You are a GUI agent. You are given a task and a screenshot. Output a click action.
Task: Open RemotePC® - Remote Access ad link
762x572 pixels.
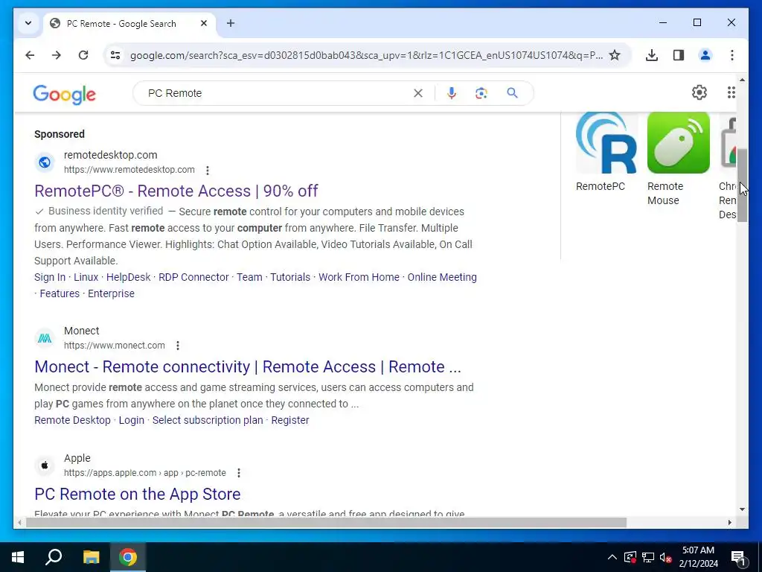(x=176, y=191)
